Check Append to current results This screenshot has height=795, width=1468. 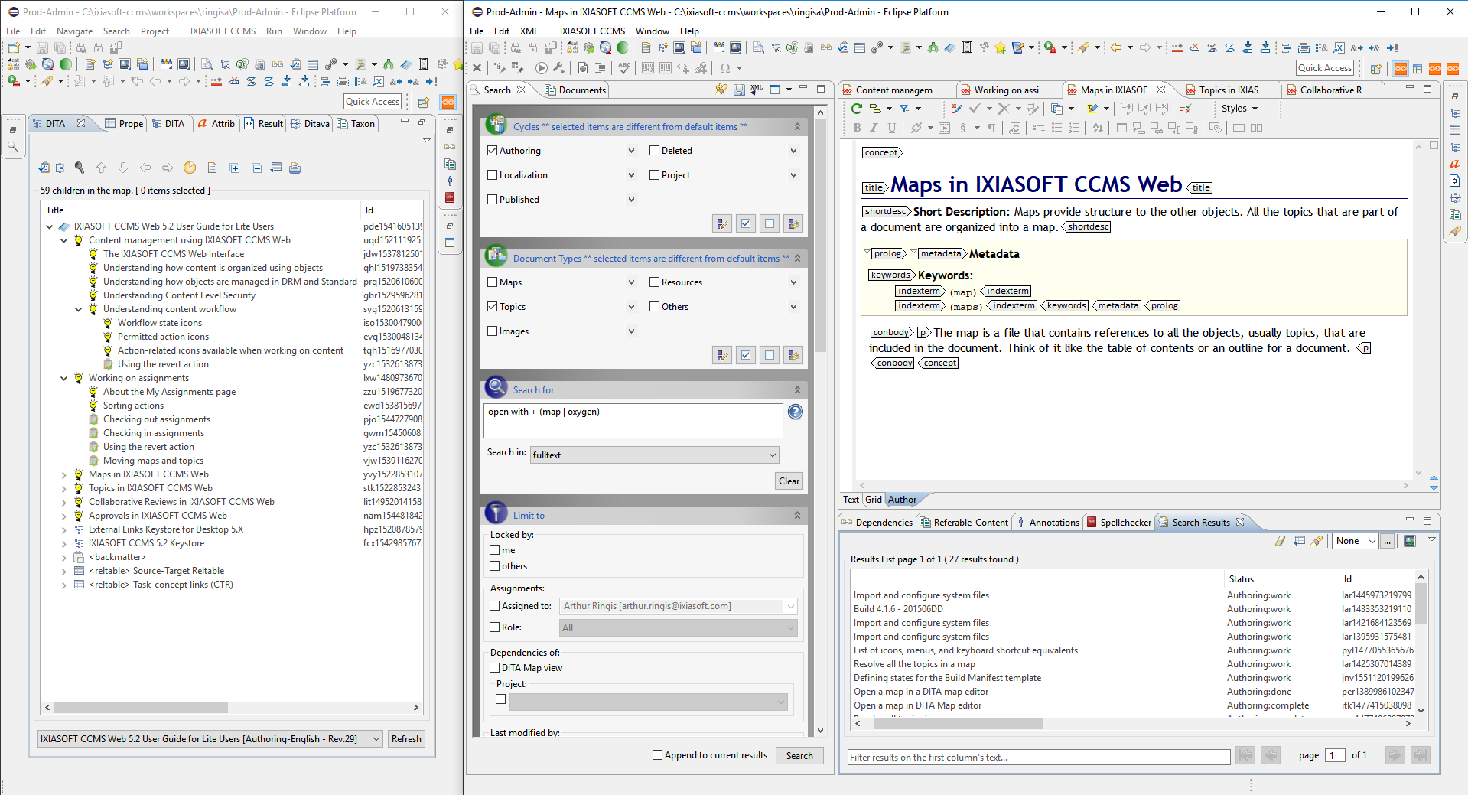click(657, 755)
